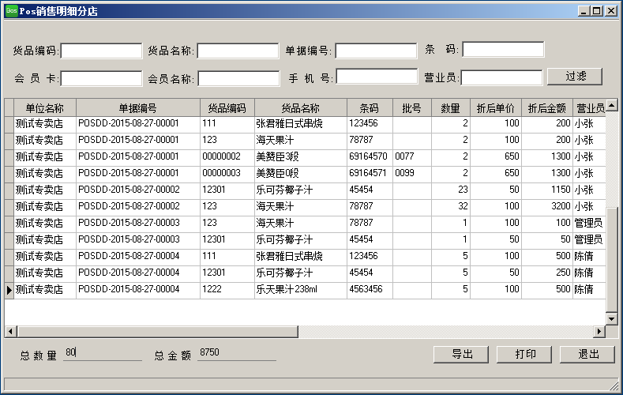Click the window resize grip corner
Screen dimensions: 623x395
click(614, 385)
